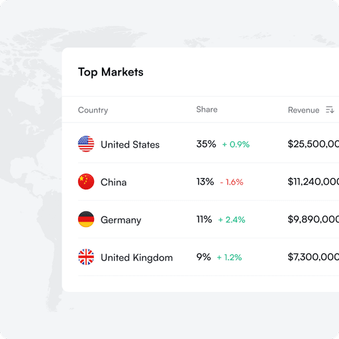Screen dimensions: 339x339
Task: Click the 35% share value
Action: (x=206, y=144)
